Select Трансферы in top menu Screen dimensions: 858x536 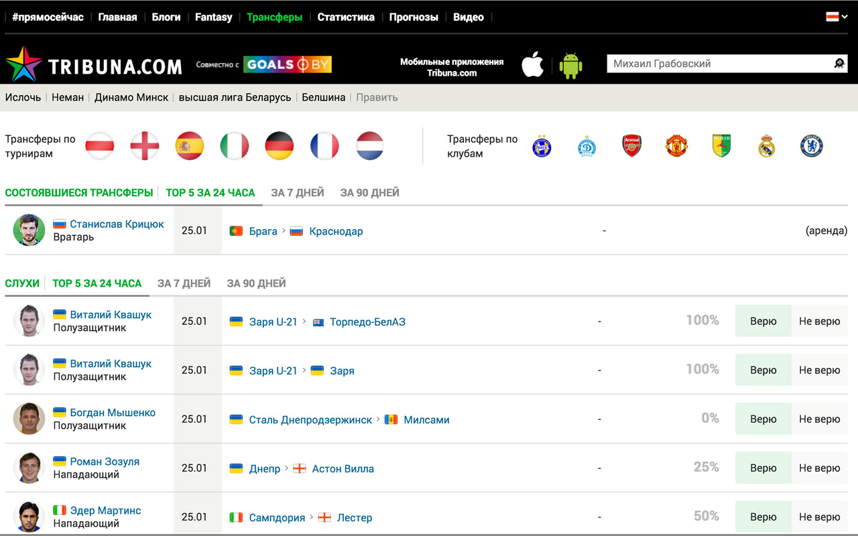(275, 17)
